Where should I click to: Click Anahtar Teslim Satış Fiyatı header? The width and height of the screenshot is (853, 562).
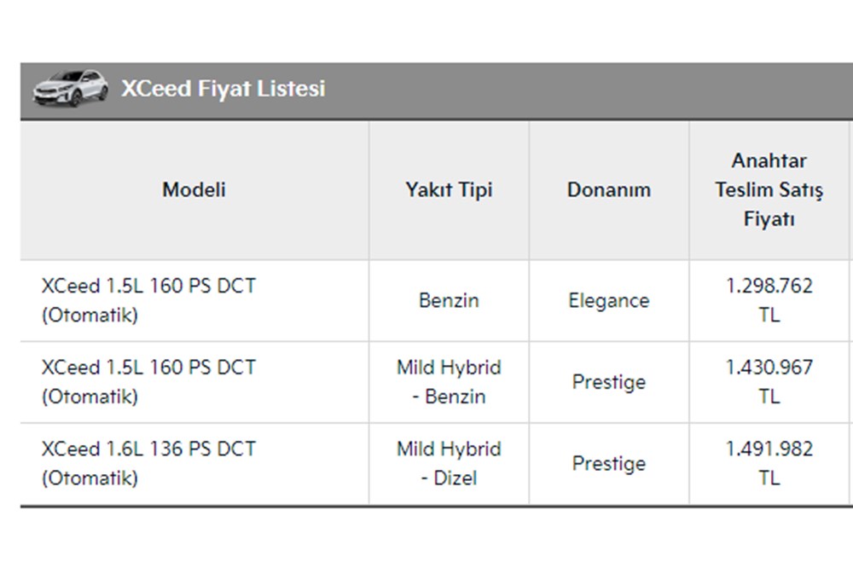[769, 189]
